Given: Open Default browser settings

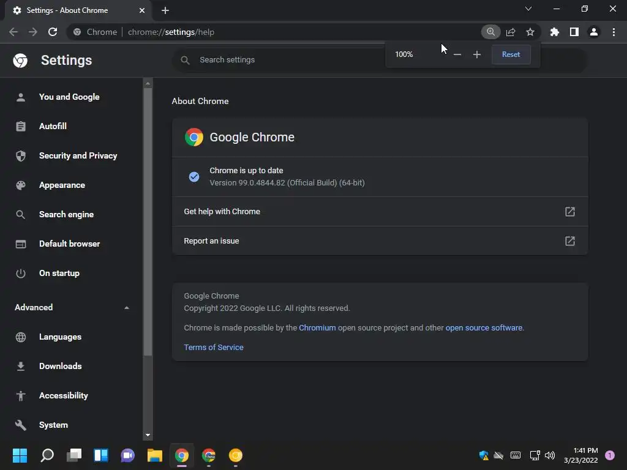Looking at the screenshot, I should coord(70,244).
